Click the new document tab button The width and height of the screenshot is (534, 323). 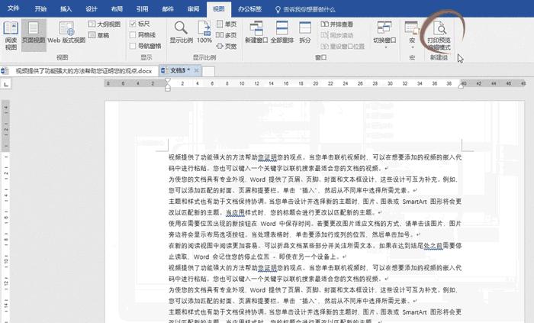click(208, 71)
